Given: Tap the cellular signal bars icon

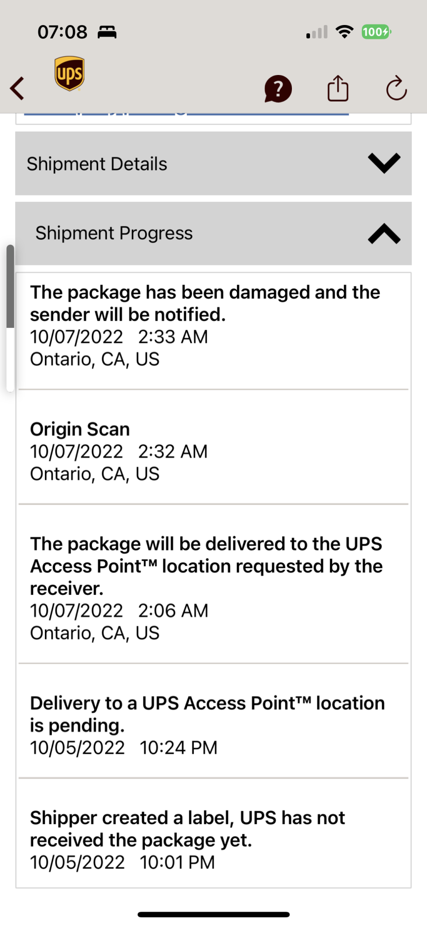Looking at the screenshot, I should (x=317, y=32).
